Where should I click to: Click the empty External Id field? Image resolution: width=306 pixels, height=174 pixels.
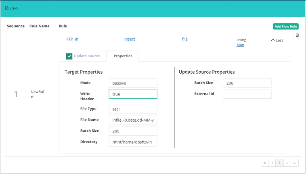point(247,94)
